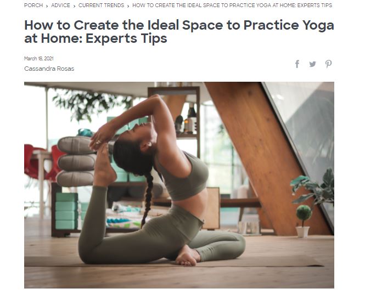Select the current page breadcrumb about yoga tips
The width and height of the screenshot is (365, 294).
pyautogui.click(x=232, y=5)
